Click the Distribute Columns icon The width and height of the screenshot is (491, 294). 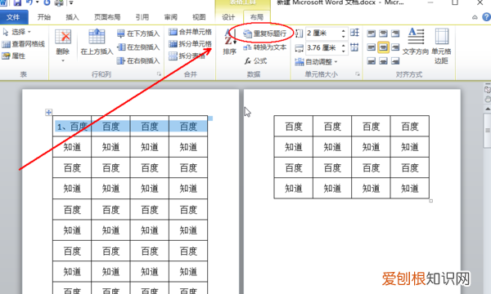click(354, 47)
